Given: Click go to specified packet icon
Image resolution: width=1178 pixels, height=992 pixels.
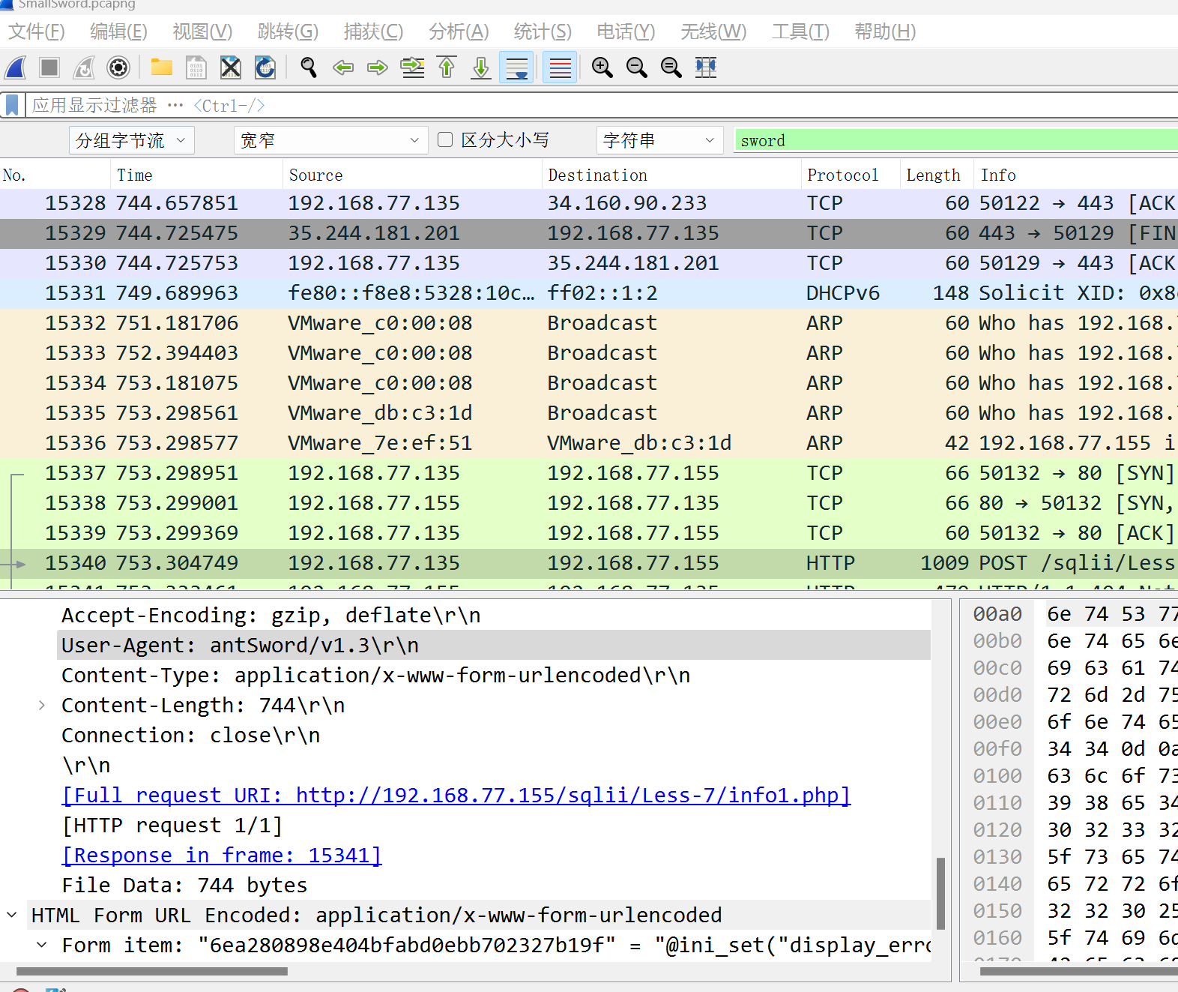Looking at the screenshot, I should coord(412,67).
